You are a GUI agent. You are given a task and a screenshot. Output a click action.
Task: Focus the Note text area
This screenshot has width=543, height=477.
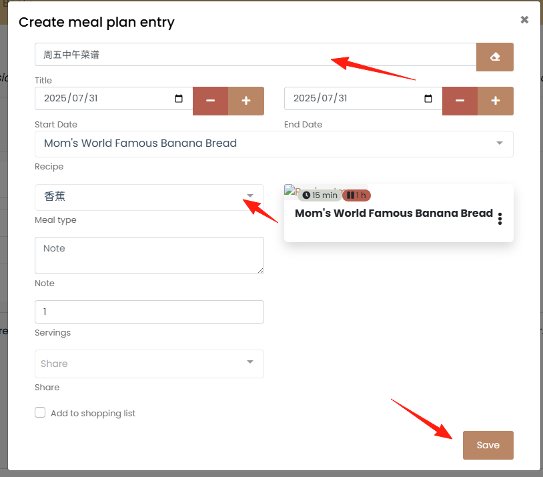tap(149, 256)
